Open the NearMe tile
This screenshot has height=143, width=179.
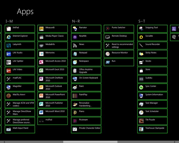point(86,37)
